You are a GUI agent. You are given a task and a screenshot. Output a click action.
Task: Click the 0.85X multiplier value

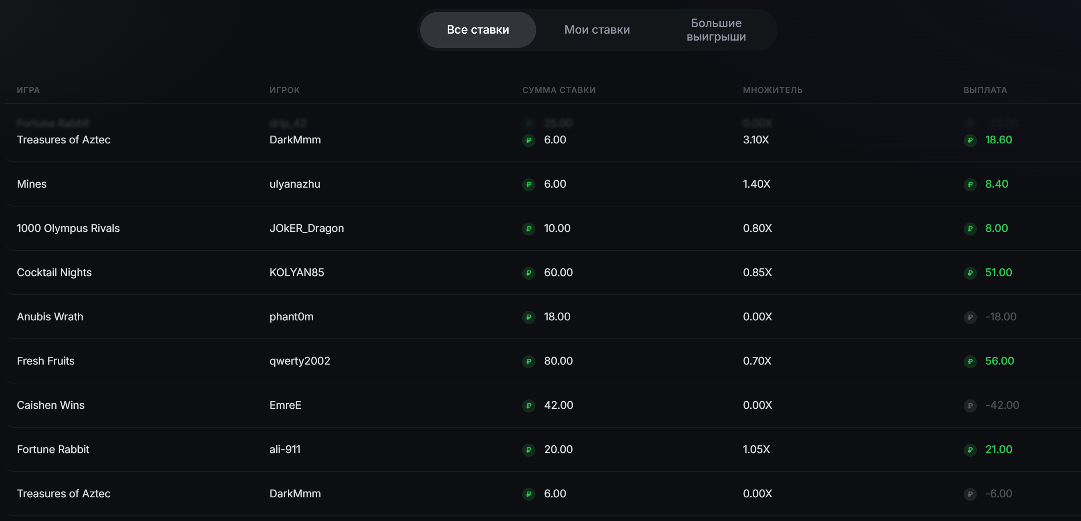click(757, 272)
